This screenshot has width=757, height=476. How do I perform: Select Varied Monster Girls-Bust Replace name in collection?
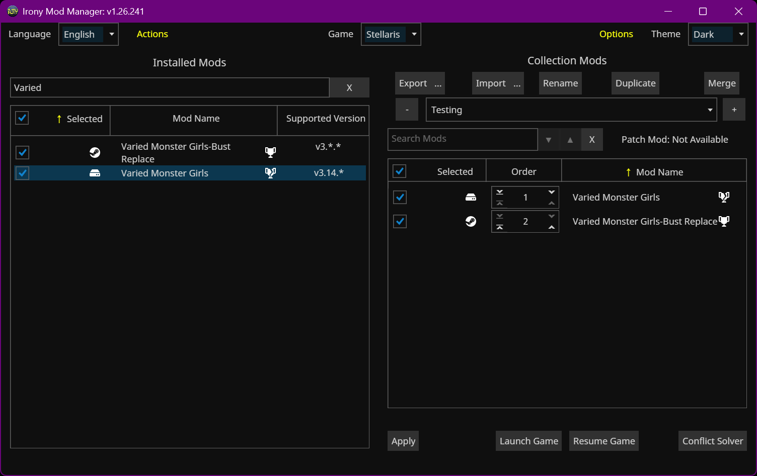coord(645,221)
